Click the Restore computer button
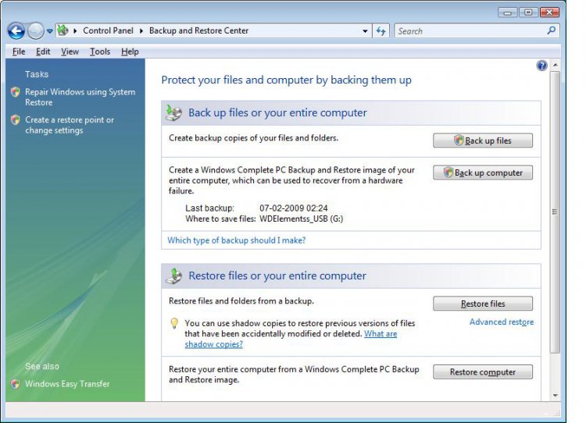The image size is (586, 423). [483, 371]
